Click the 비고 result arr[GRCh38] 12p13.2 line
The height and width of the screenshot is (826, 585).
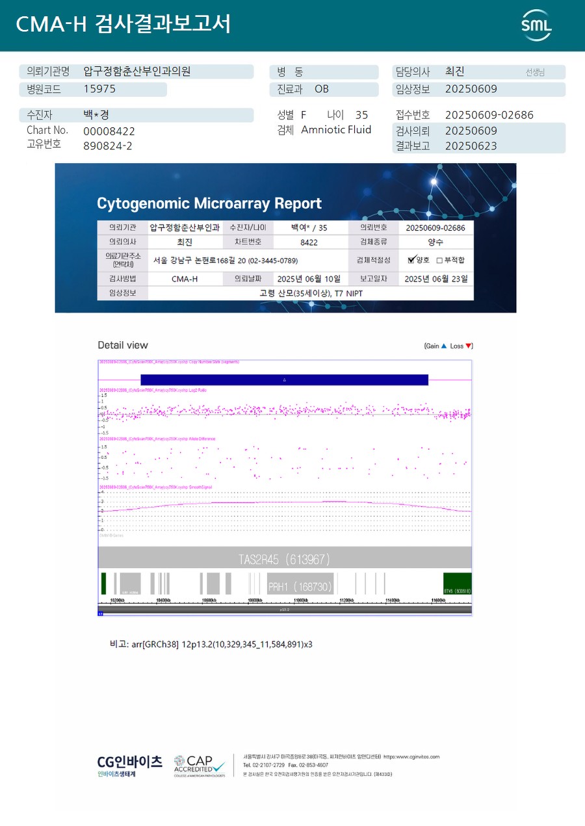point(211,644)
